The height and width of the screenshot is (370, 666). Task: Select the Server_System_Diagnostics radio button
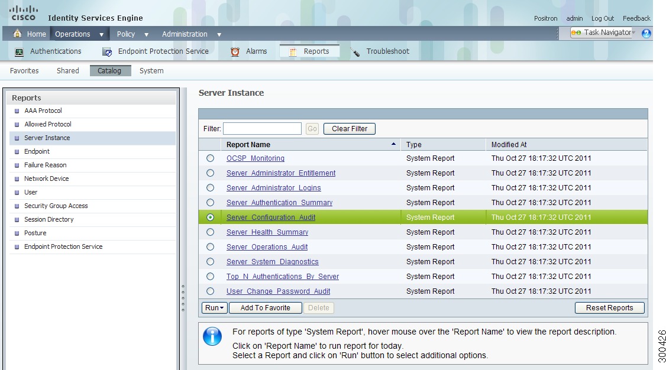click(x=210, y=262)
